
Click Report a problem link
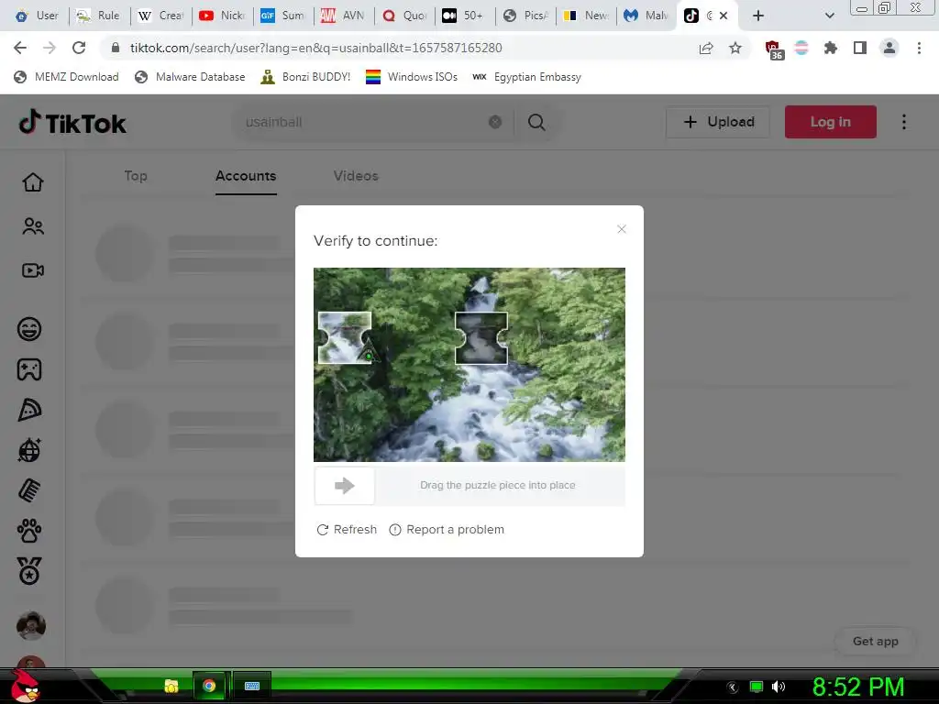[x=447, y=530]
